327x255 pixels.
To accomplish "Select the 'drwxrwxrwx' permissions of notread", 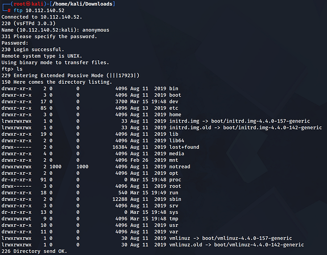I will (x=16, y=167).
